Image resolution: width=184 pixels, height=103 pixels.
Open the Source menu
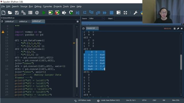24,6
